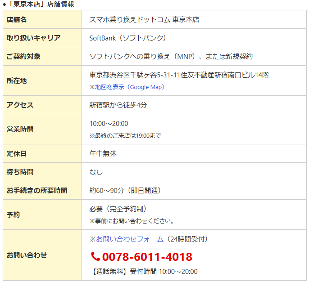This screenshot has width=309, height=282.
Task: Click the 店舗名 row header
Action: (x=42, y=19)
